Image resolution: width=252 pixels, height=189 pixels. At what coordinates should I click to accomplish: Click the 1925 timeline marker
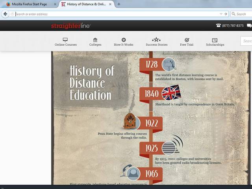[x=152, y=148]
